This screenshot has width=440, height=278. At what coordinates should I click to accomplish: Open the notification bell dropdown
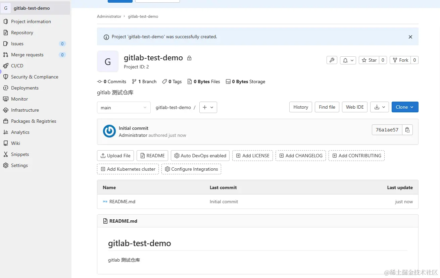(x=348, y=60)
